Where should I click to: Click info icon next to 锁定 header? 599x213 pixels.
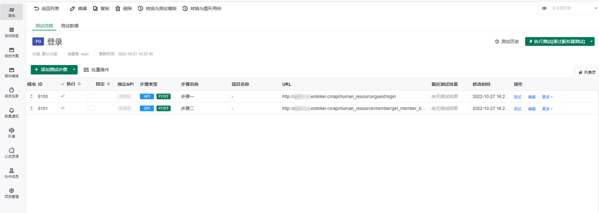tap(109, 84)
